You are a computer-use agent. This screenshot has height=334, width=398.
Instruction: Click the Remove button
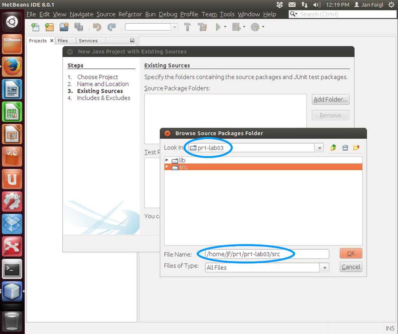click(330, 115)
